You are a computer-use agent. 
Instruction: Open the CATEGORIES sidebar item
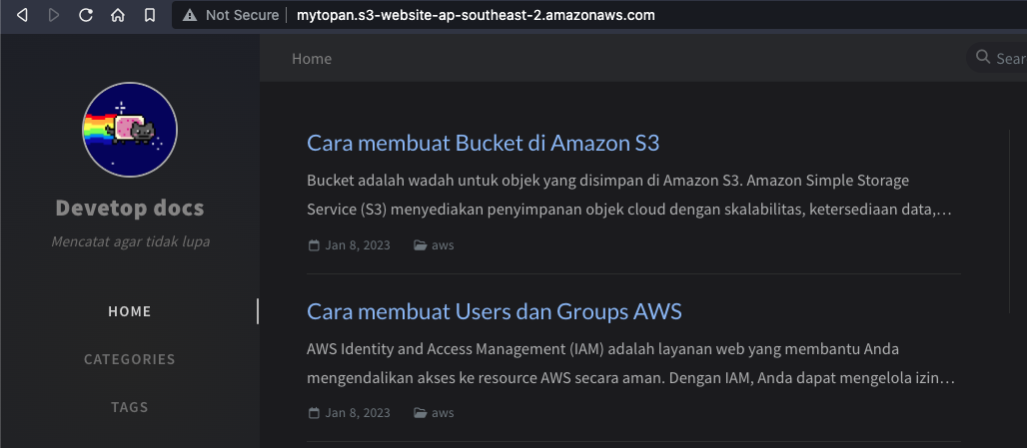point(130,359)
